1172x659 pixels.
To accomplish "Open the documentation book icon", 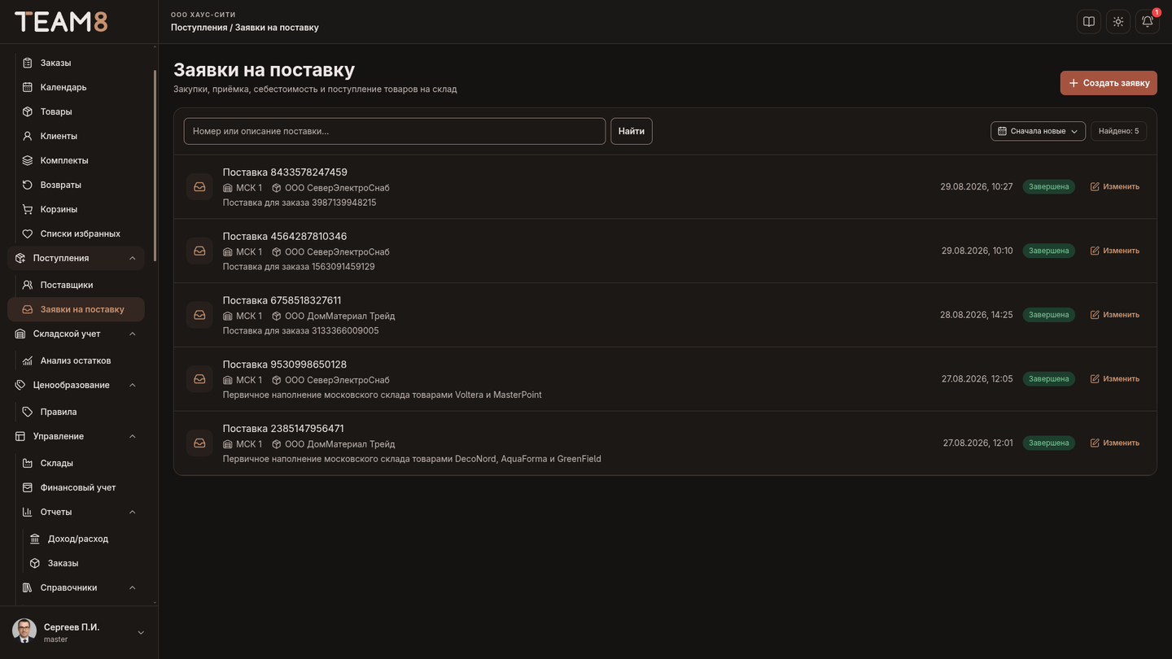I will (x=1089, y=22).
